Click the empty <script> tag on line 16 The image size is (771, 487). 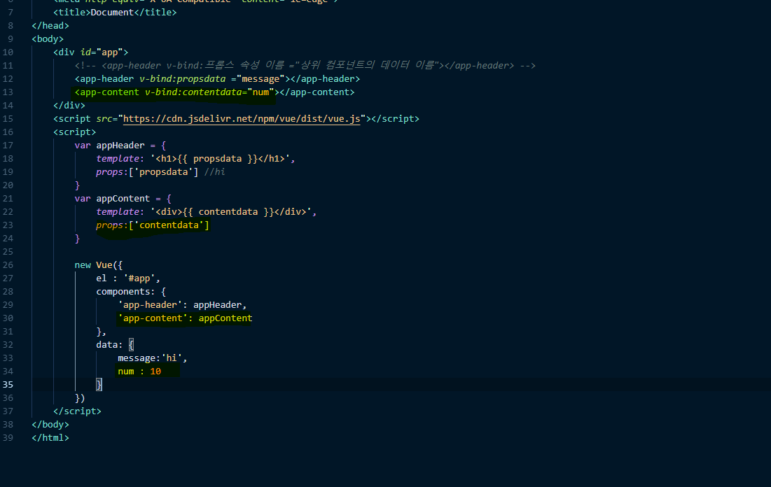(75, 132)
